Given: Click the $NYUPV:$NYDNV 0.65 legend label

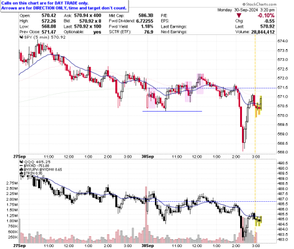Looking at the screenshot, I should [x=43, y=170].
